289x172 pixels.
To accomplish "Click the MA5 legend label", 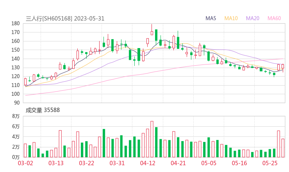I will click(x=211, y=18).
